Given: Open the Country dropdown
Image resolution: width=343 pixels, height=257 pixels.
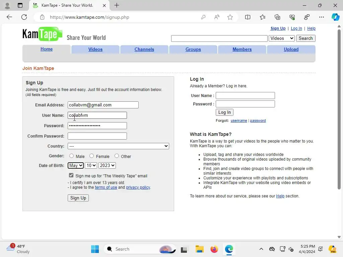Looking at the screenshot, I should [118, 146].
